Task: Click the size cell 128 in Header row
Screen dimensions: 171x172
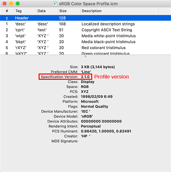Action: (x=62, y=18)
